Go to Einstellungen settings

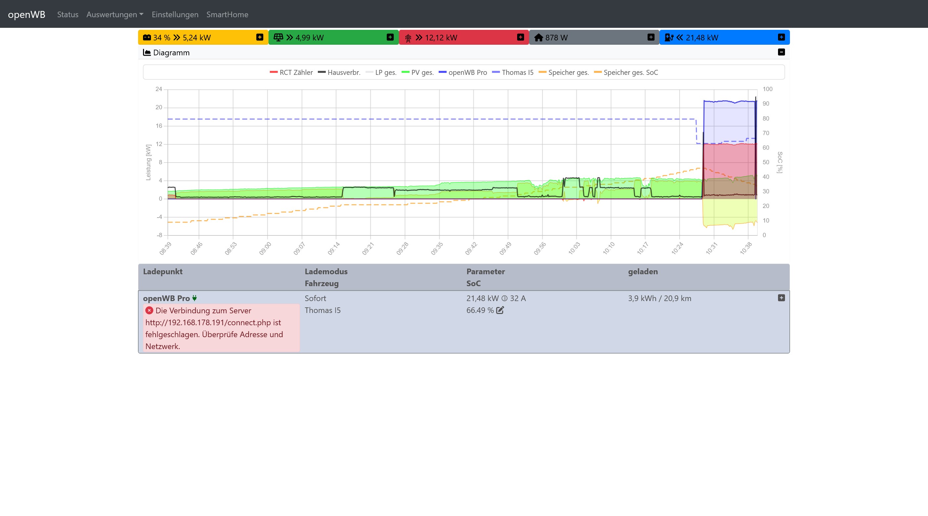coord(175,15)
